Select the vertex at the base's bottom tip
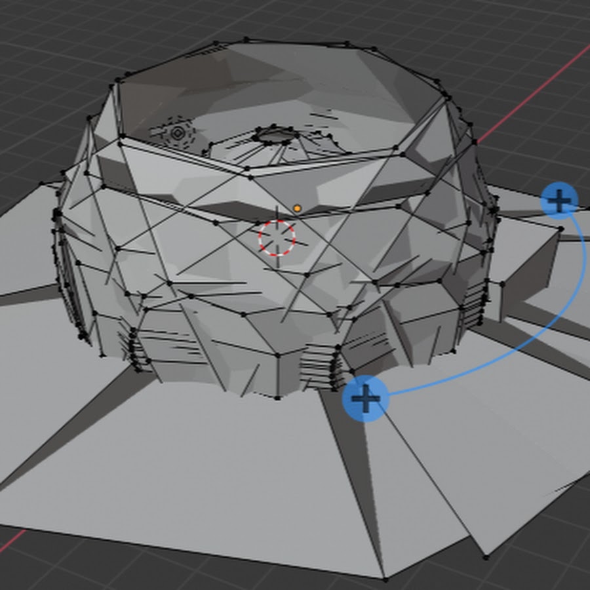Viewport: 590px width, 590px height. pyautogui.click(x=384, y=578)
